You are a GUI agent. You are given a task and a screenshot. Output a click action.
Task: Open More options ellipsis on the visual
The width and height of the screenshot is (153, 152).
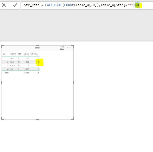point(69,48)
